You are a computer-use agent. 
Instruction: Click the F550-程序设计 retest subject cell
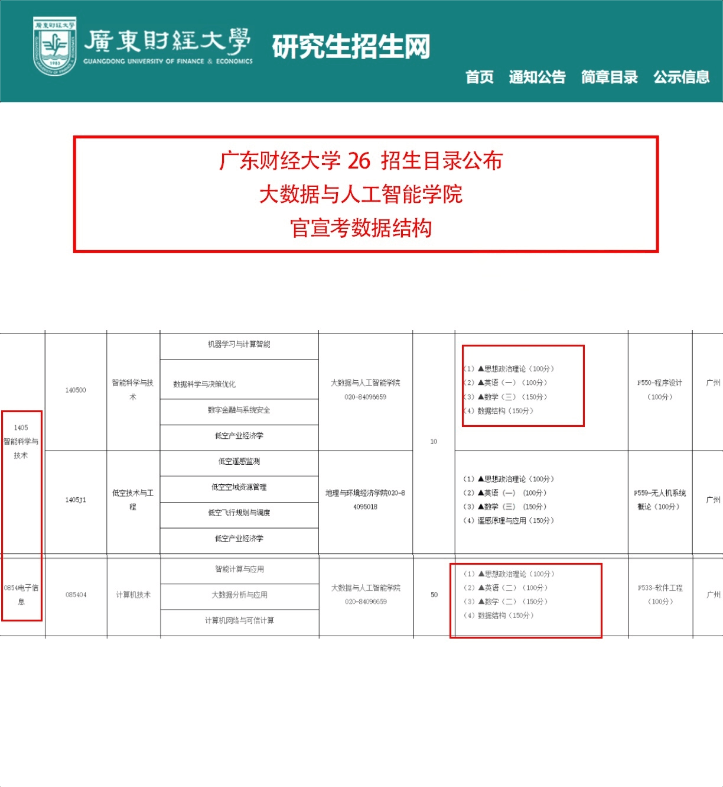pos(659,390)
